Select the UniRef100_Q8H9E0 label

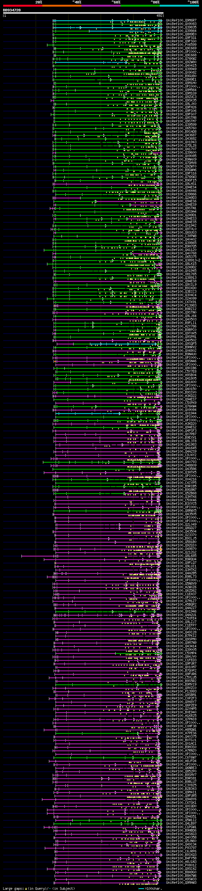tap(181, 34)
